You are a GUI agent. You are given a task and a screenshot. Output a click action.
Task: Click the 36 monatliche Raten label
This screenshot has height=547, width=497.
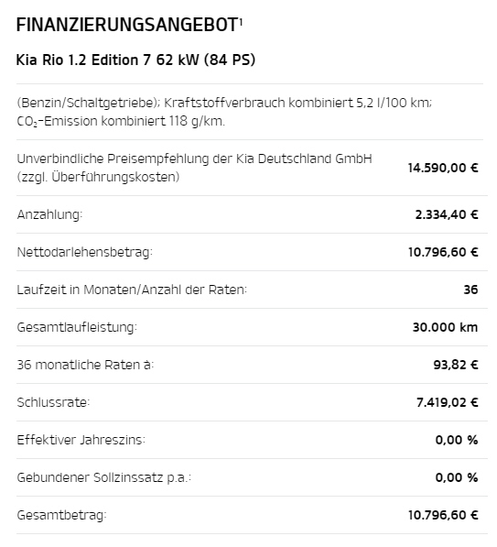[x=85, y=365]
